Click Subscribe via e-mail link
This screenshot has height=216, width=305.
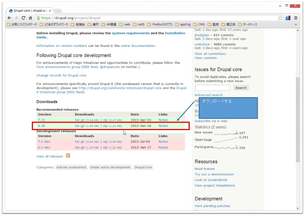211,121
